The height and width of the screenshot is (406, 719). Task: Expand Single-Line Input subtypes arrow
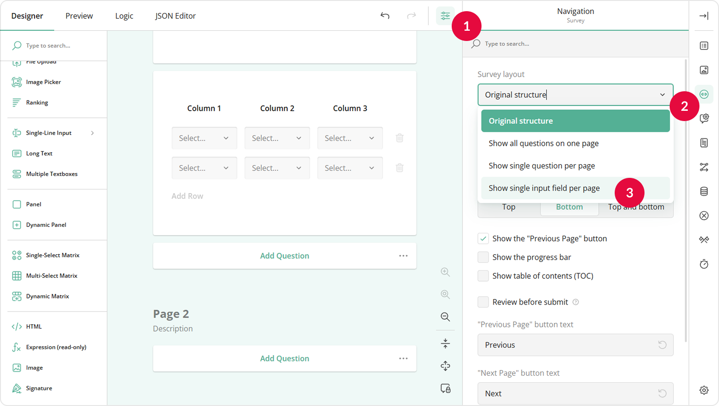pyautogui.click(x=92, y=133)
